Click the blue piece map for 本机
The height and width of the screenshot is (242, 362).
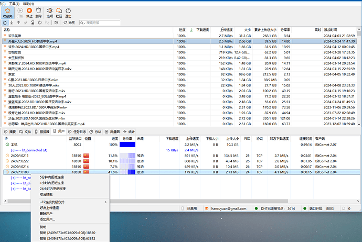click(127, 145)
